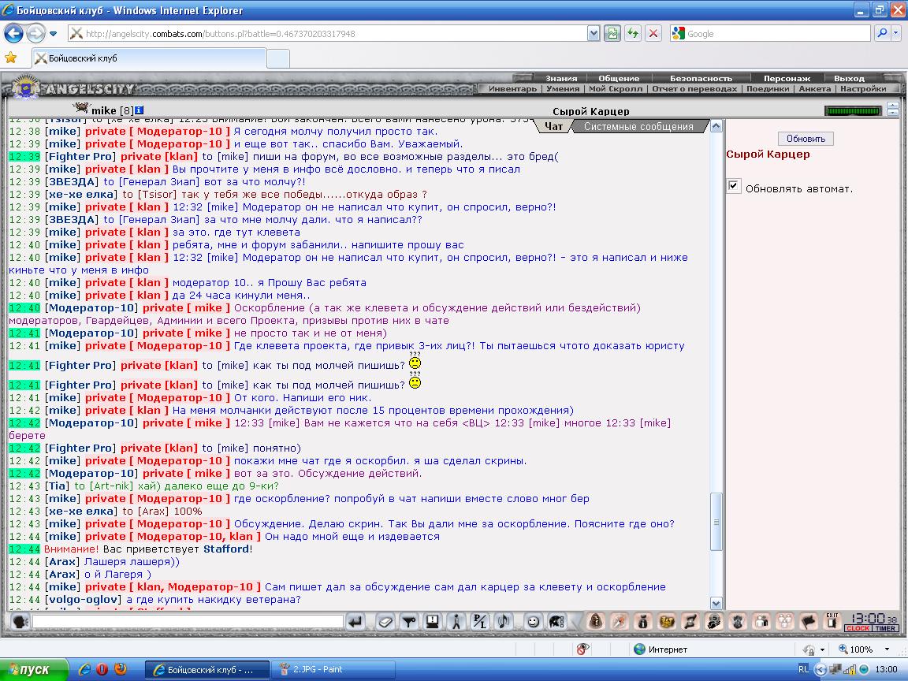
Task: Click the chat scrollbar thumb
Action: click(x=716, y=521)
